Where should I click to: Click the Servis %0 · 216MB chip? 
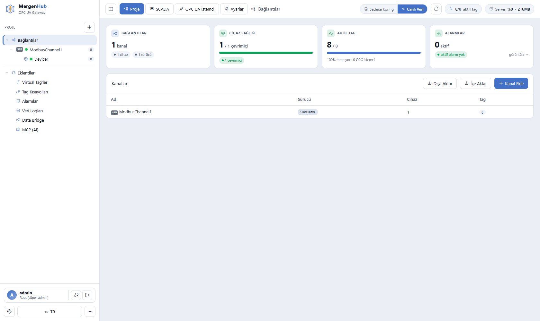pyautogui.click(x=509, y=9)
